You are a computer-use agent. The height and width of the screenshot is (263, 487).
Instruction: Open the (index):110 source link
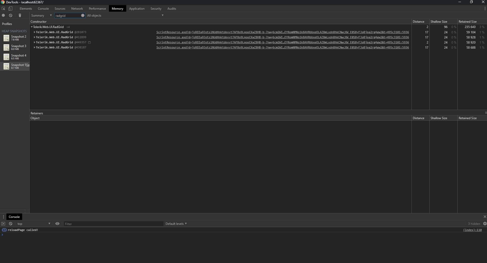coord(472,230)
